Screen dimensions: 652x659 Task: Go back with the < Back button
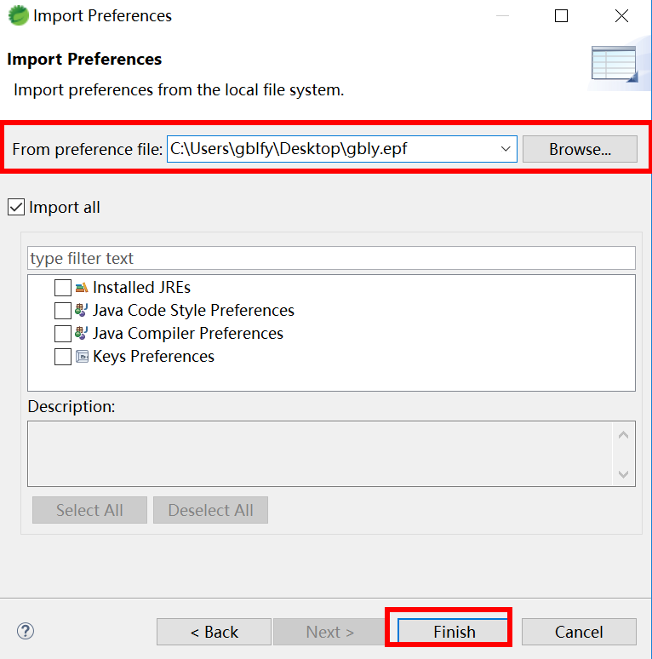click(x=214, y=632)
